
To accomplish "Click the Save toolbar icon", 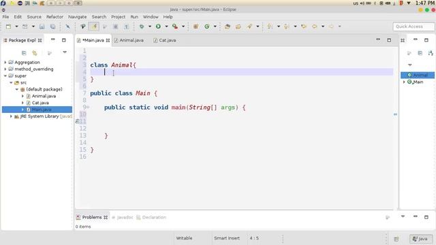I will [42, 27].
